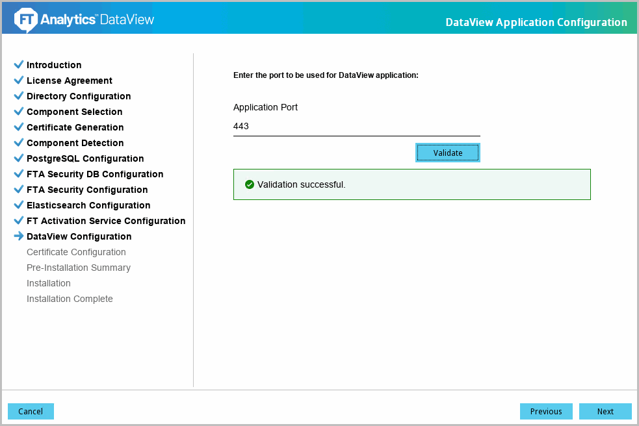Click the checkmark beside Elasticsearch Configuration

pos(19,205)
